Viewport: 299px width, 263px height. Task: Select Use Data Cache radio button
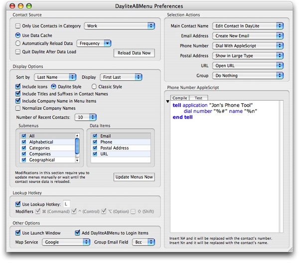click(18, 35)
